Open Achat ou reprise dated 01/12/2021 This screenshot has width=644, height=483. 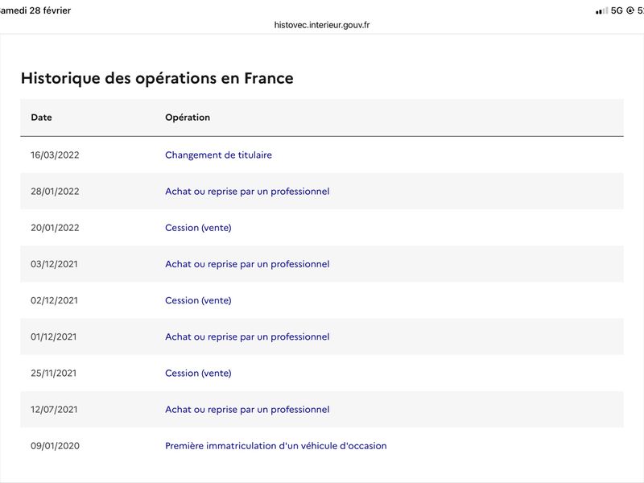[x=247, y=336]
